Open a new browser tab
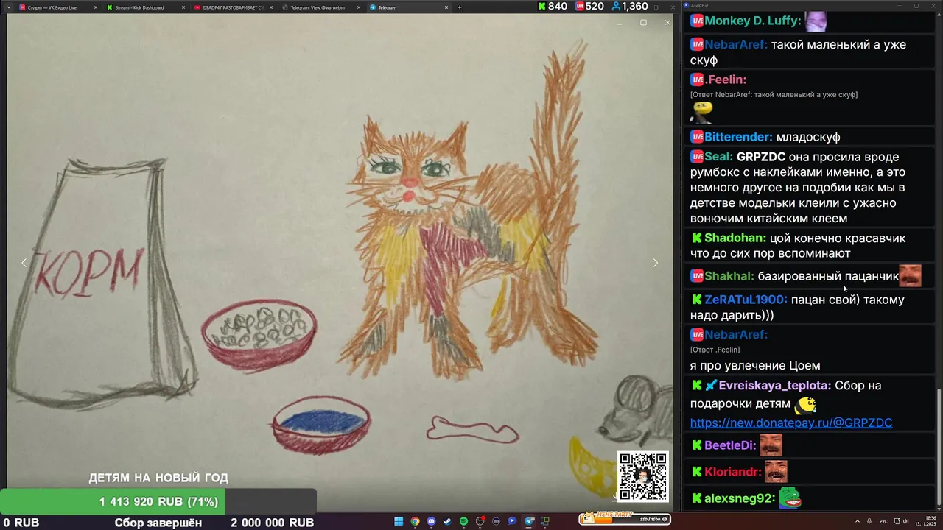The image size is (943, 530). pyautogui.click(x=460, y=7)
